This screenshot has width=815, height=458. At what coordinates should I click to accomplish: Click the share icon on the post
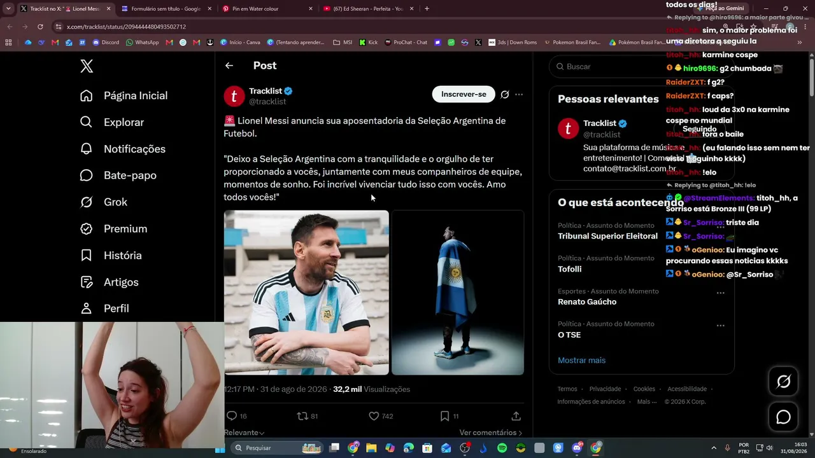[516, 416]
